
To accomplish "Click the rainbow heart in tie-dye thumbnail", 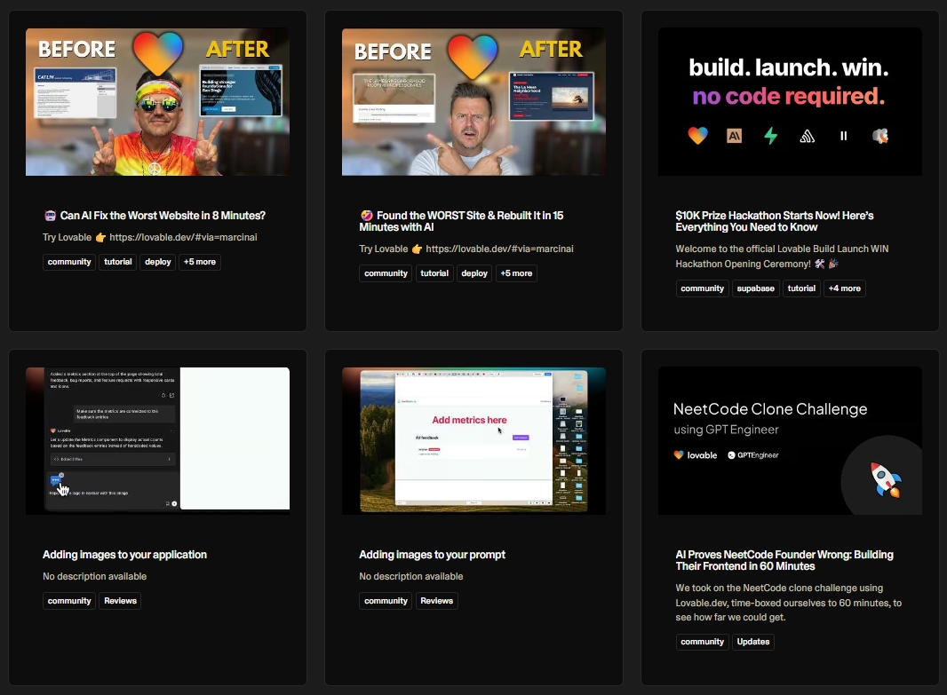I will (x=157, y=54).
